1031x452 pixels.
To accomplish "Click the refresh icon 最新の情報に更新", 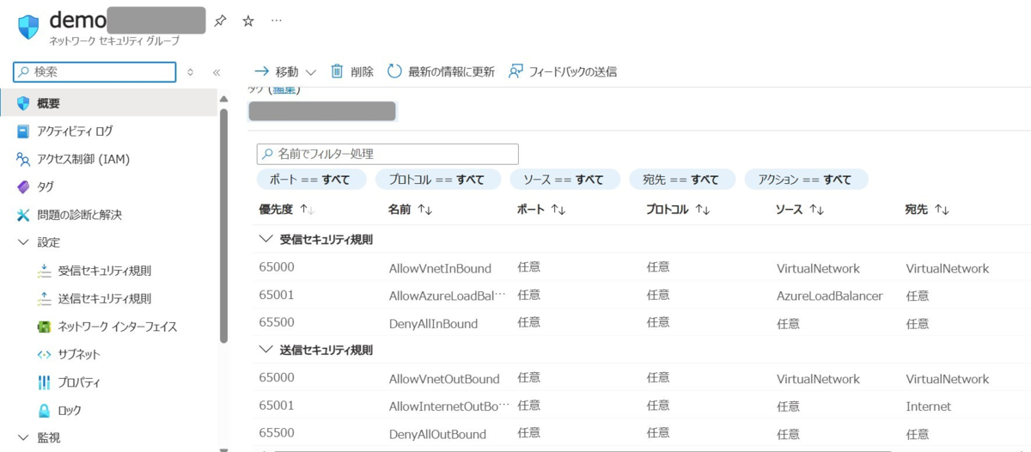I will [394, 71].
